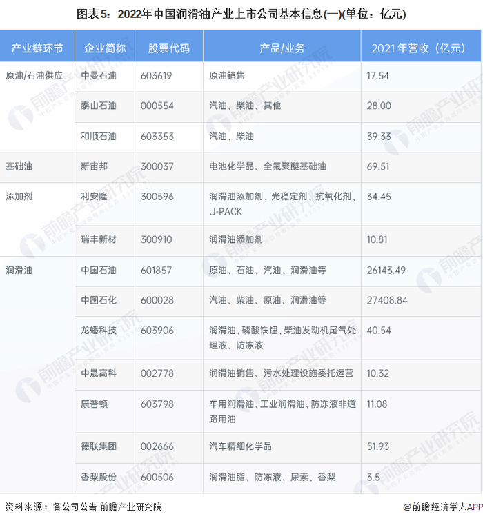Click company name 中曼石油
Screen dimensions: 483x521
pos(99,76)
